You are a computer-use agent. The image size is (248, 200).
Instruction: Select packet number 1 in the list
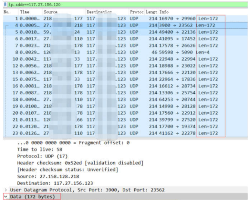click(125, 19)
